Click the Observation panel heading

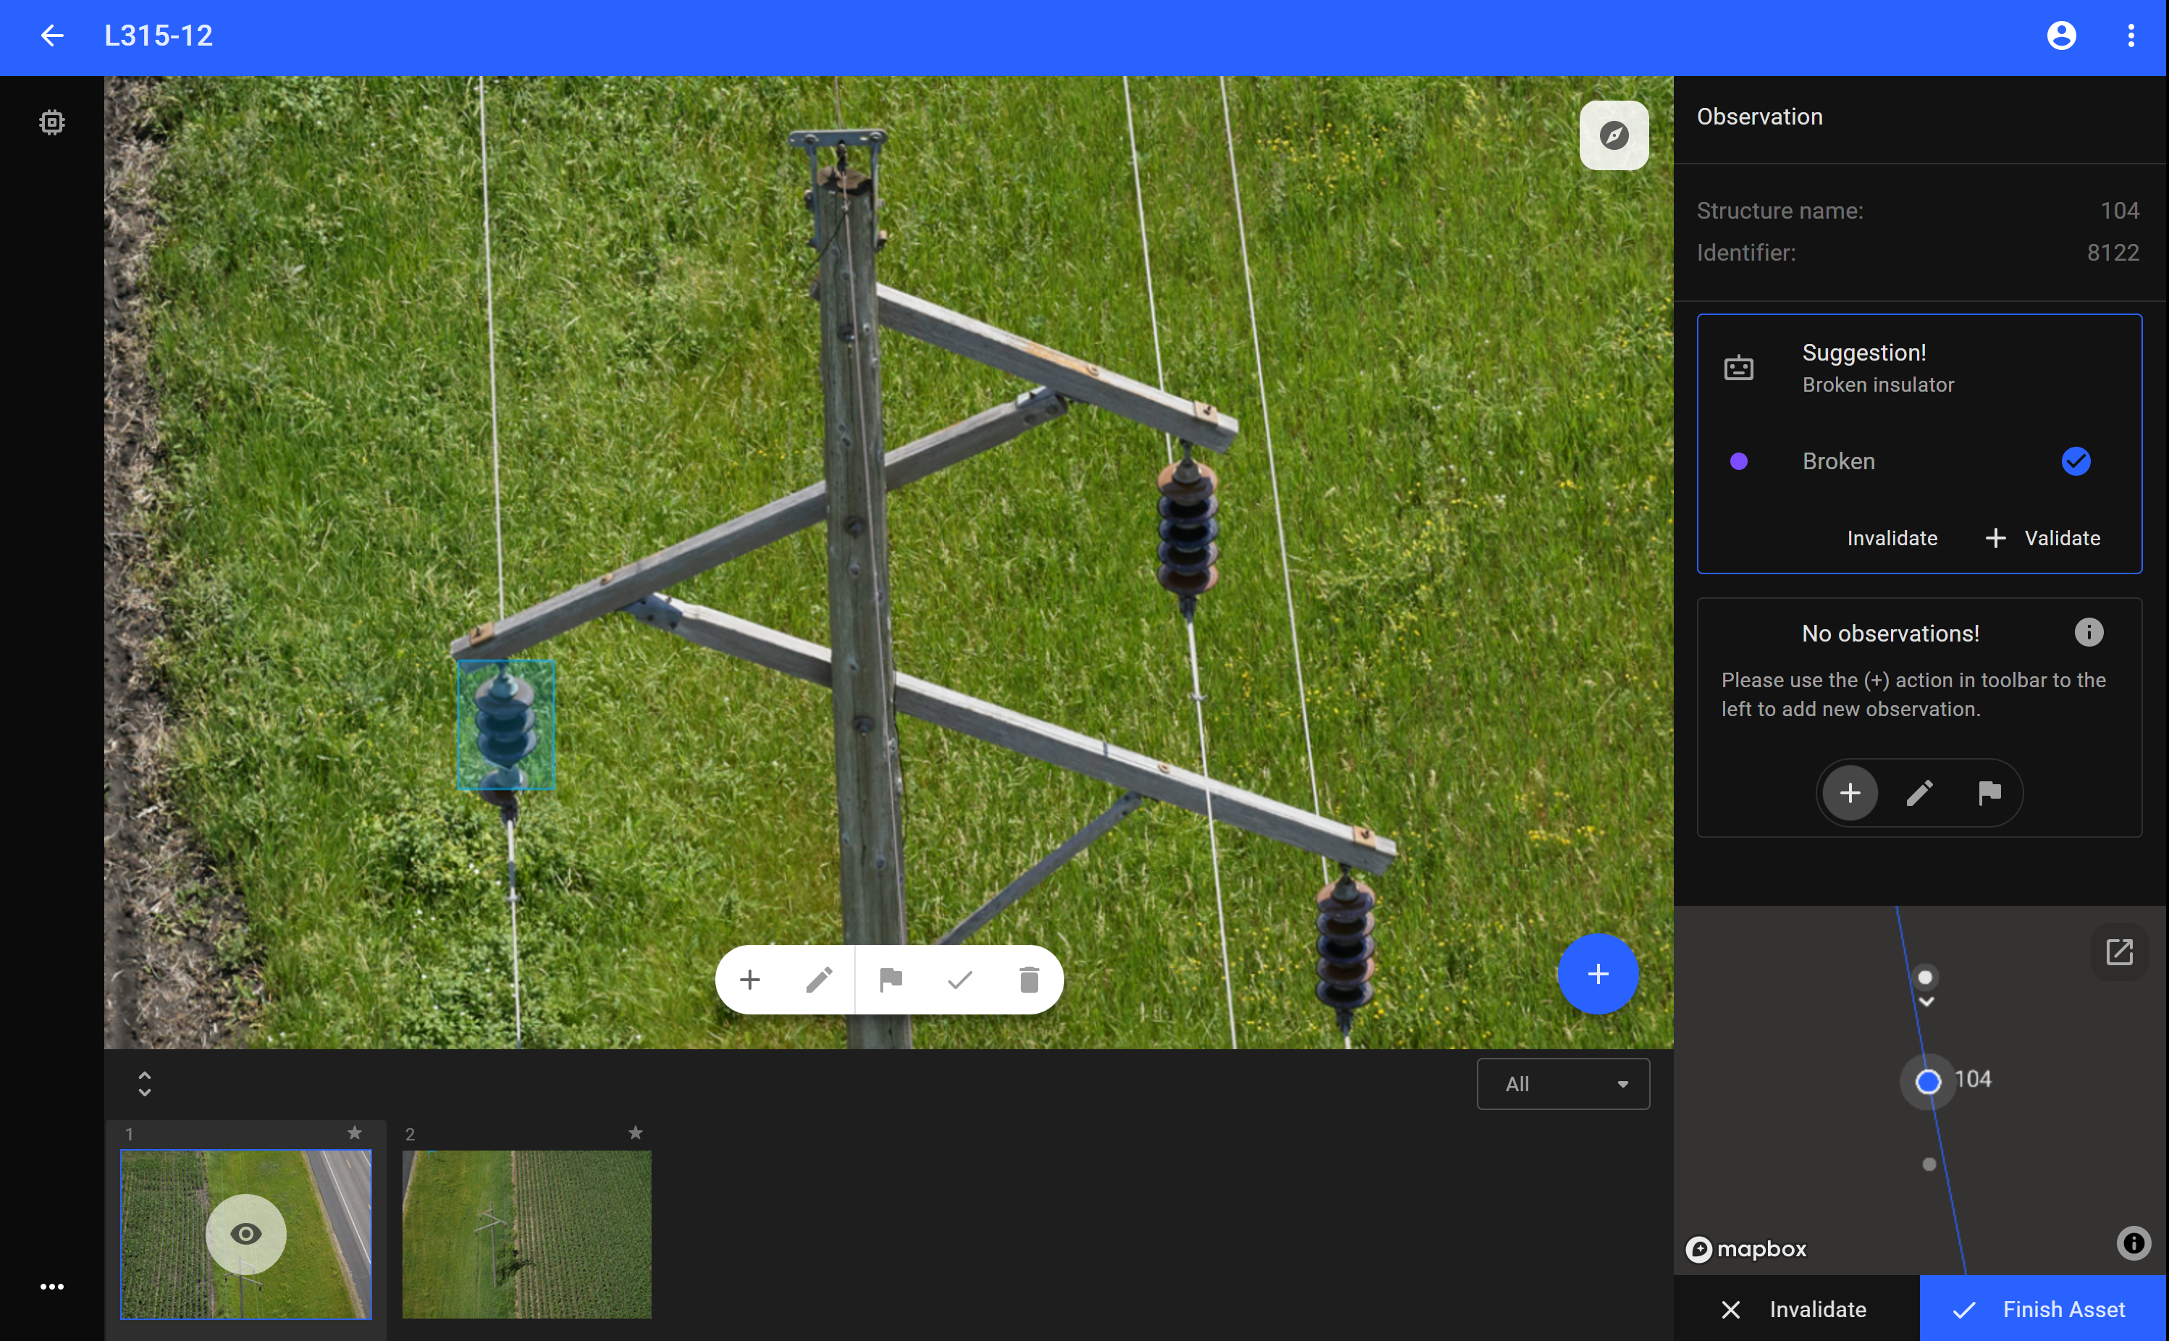point(1759,117)
